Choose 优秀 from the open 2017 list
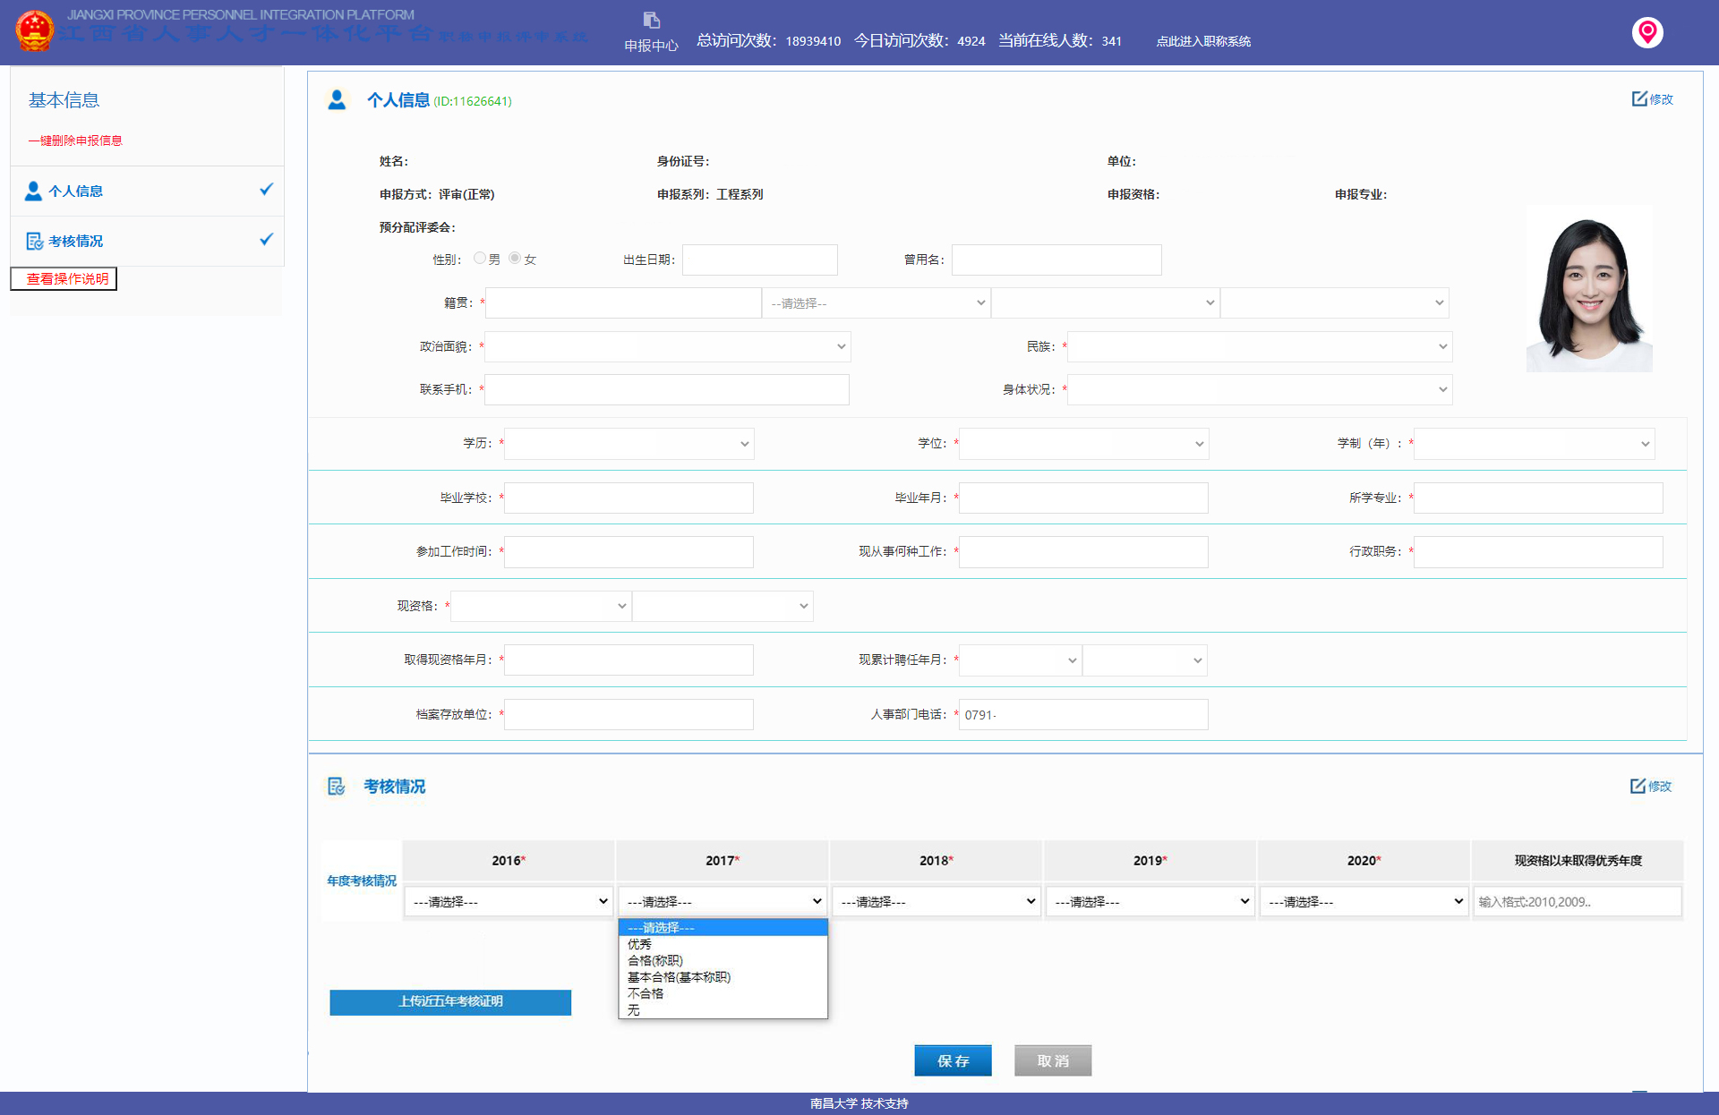Viewport: 1719px width, 1115px height. (639, 944)
